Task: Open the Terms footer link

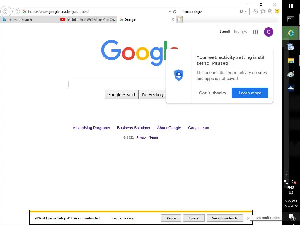Action: coord(154,138)
